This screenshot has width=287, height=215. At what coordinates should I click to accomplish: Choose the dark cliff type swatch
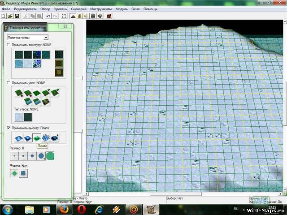click(27, 117)
